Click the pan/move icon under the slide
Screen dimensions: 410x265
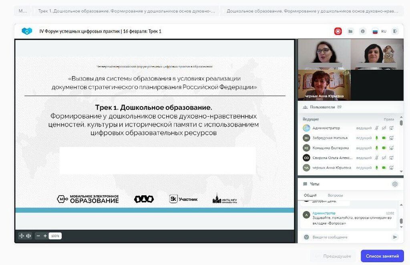coord(22,236)
